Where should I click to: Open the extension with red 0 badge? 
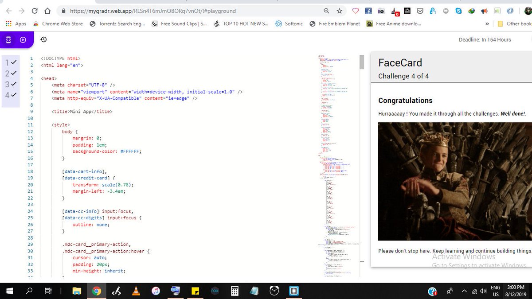coord(395,12)
